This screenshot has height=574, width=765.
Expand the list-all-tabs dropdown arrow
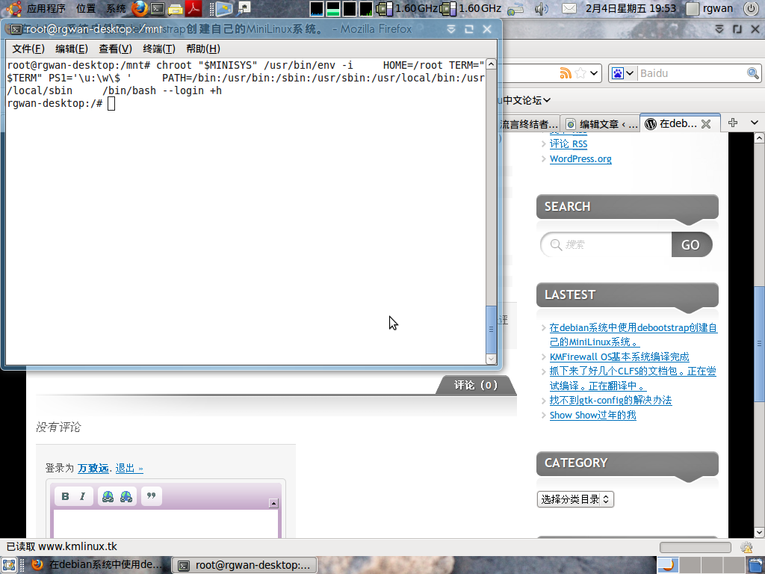(755, 123)
